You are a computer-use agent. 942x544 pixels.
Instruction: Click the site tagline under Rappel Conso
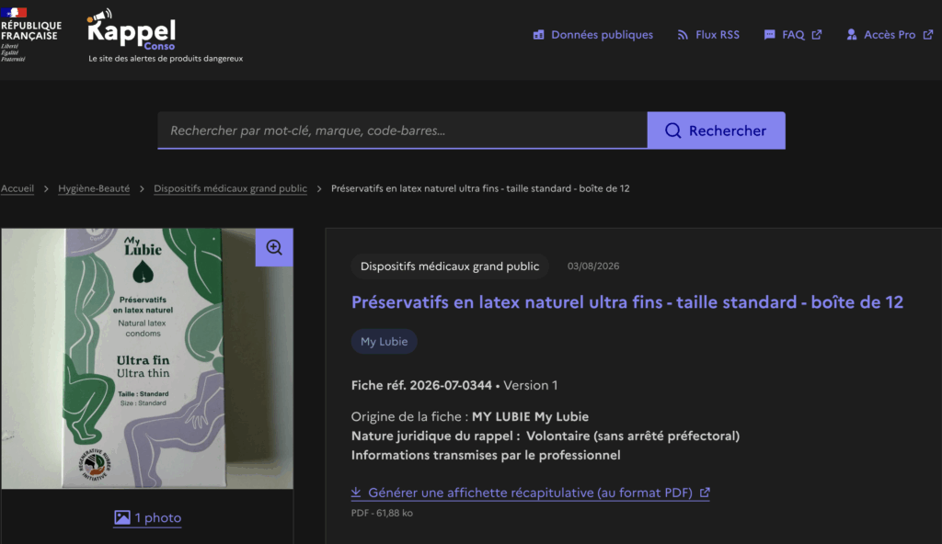click(x=166, y=58)
